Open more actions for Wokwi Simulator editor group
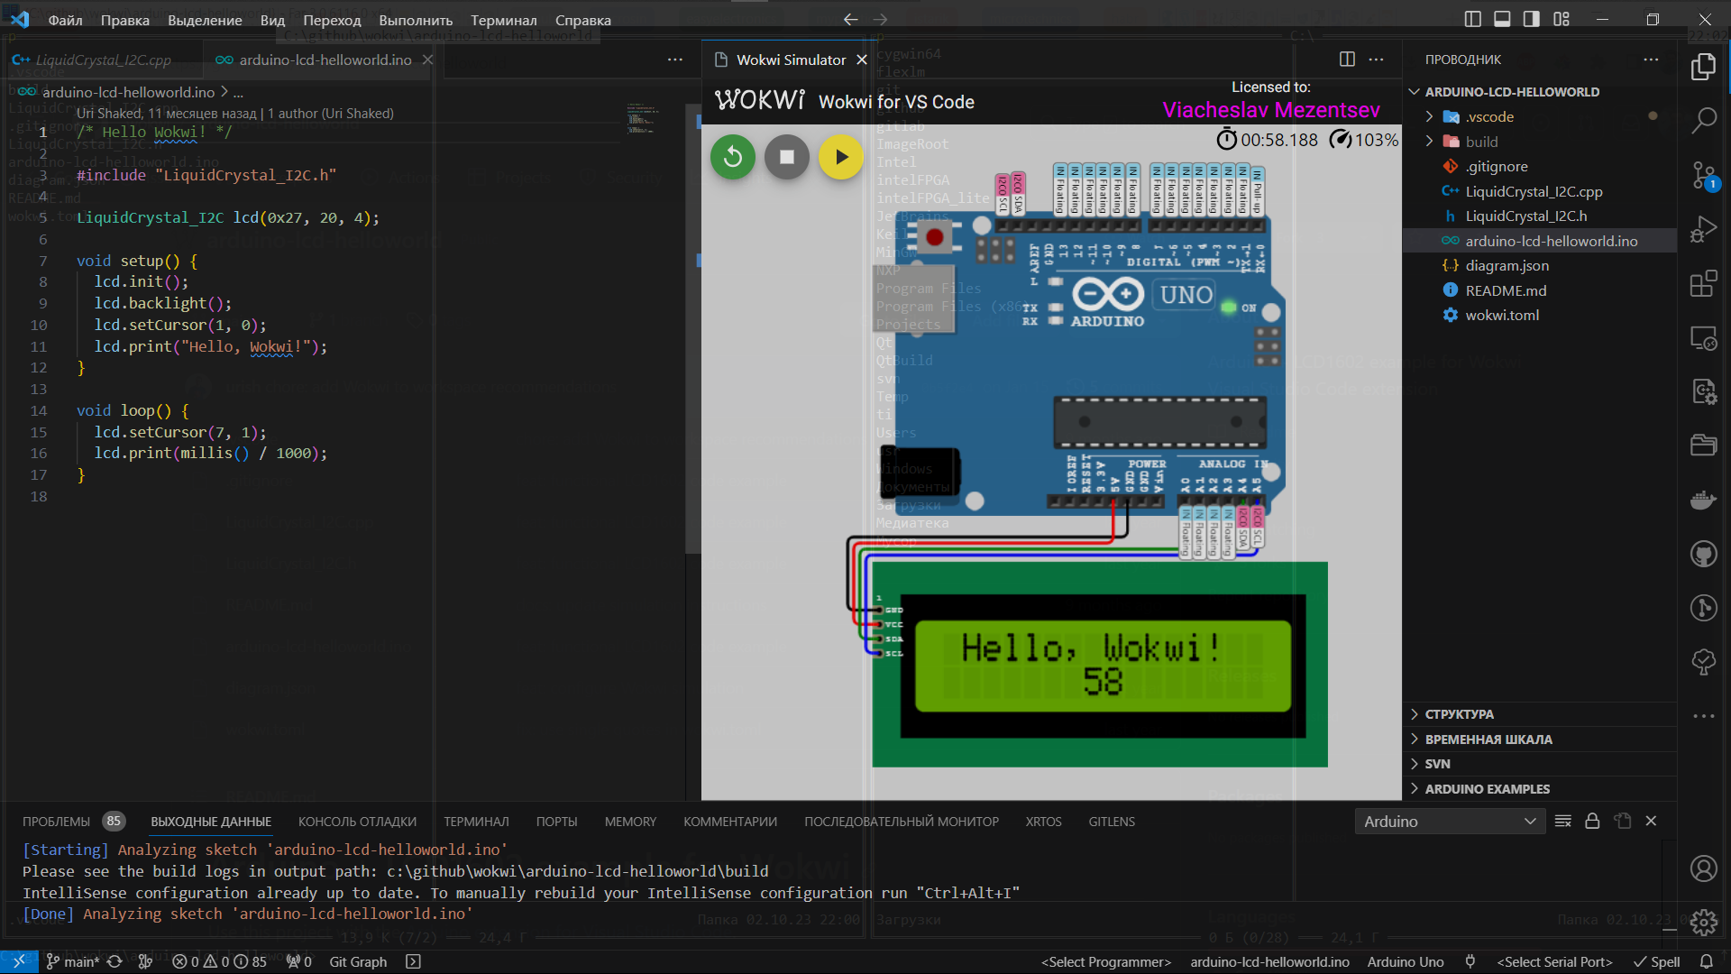This screenshot has width=1731, height=974. click(1376, 60)
